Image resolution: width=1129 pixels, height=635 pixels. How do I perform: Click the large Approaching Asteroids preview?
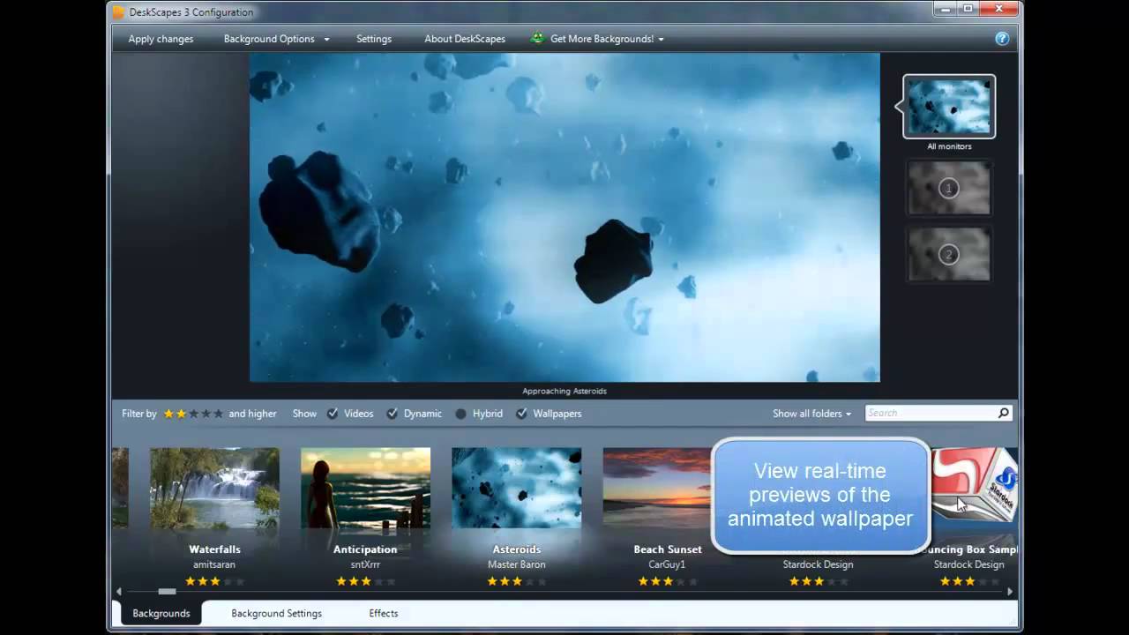tap(564, 217)
